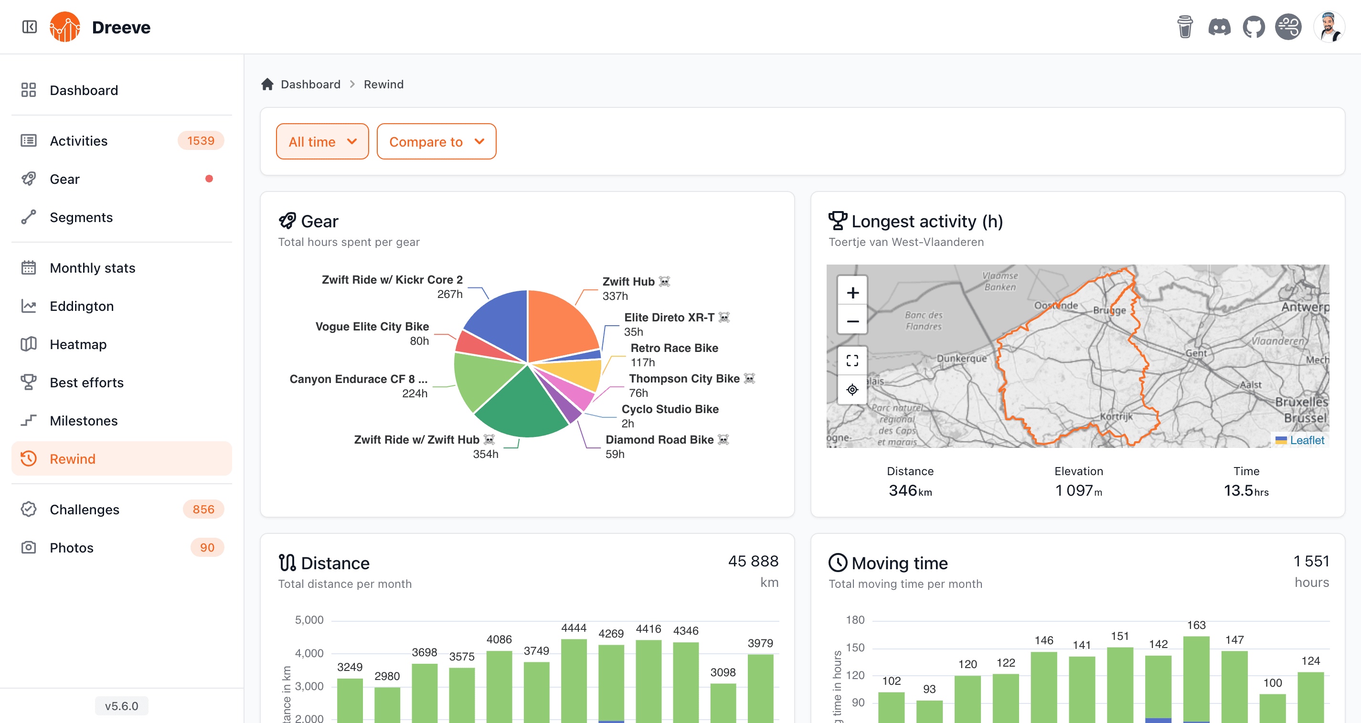The height and width of the screenshot is (723, 1361).
Task: Click the v5.6.0 version badge
Action: 121,706
